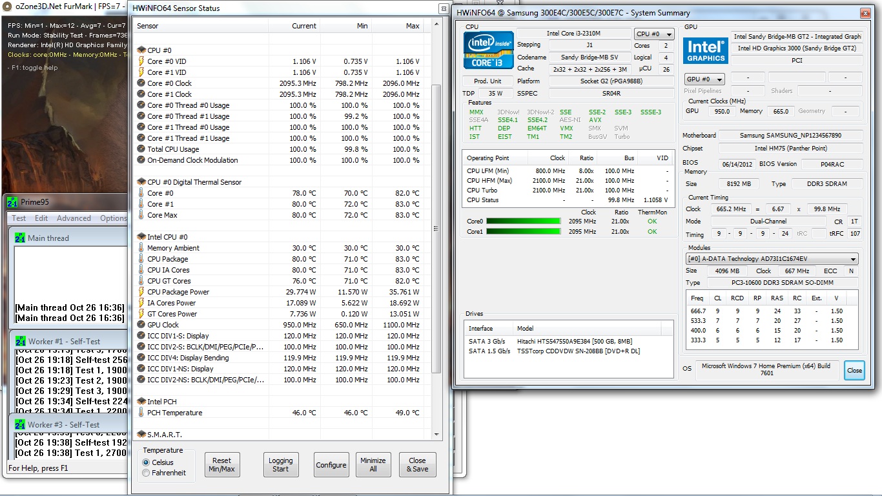Click the Worker #3 Self-Test window icon

(20, 424)
